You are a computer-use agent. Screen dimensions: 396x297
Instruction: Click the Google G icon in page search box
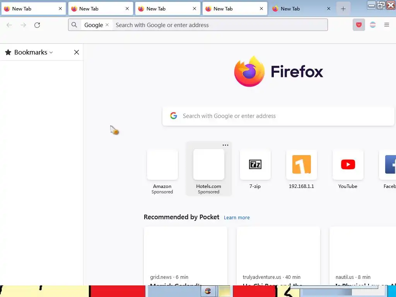point(174,116)
